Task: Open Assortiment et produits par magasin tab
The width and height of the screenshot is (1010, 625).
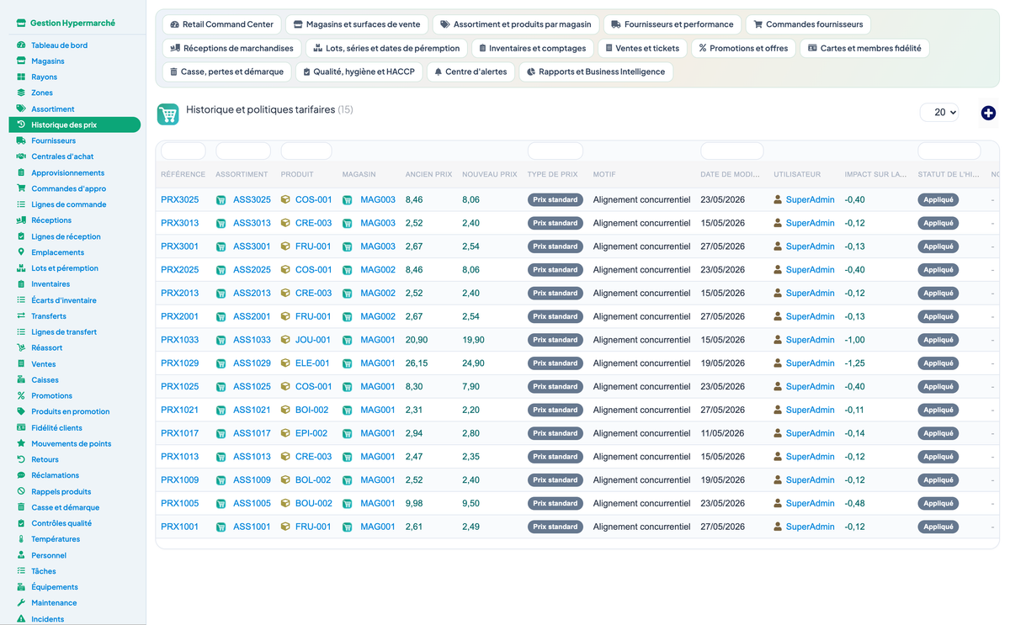Action: (x=516, y=24)
